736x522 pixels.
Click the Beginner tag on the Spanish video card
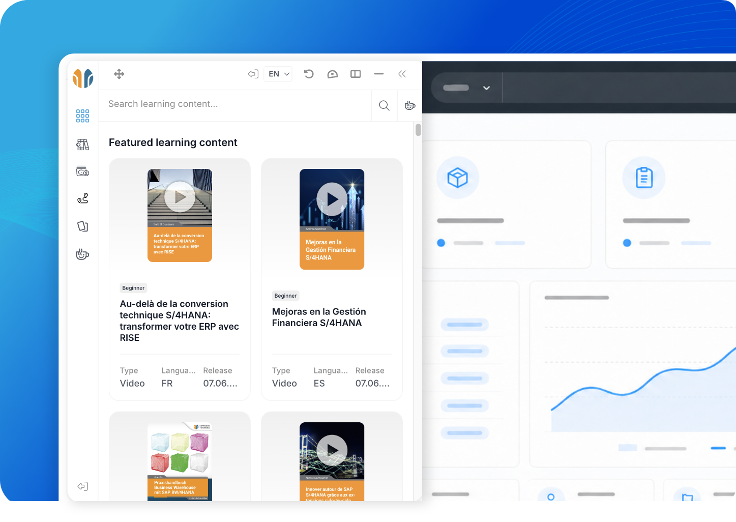tap(285, 296)
